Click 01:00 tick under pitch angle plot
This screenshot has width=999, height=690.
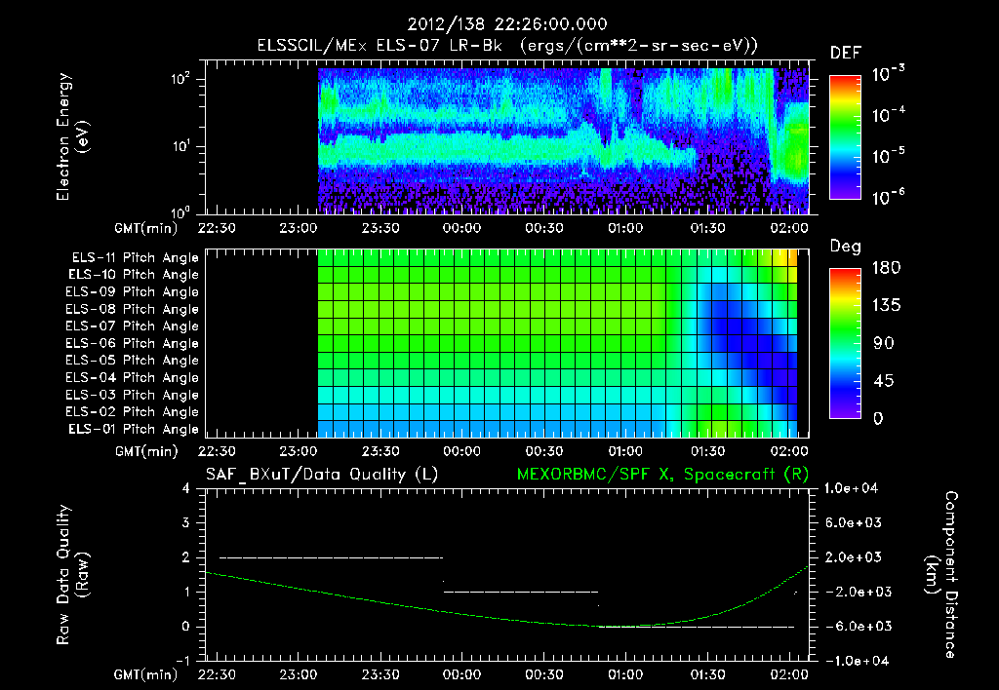pyautogui.click(x=625, y=451)
